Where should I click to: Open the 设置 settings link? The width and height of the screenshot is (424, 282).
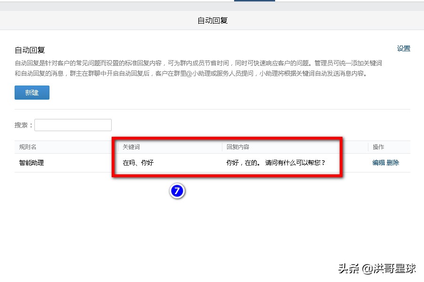(404, 48)
